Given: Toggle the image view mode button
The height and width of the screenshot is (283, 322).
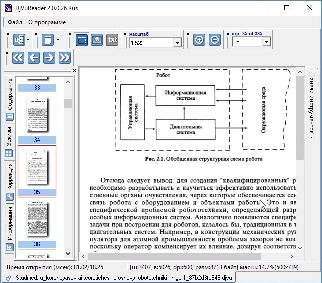Looking at the screenshot, I should point(97,40).
